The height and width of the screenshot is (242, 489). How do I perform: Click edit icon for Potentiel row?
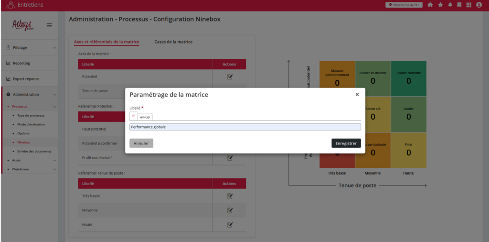230,77
